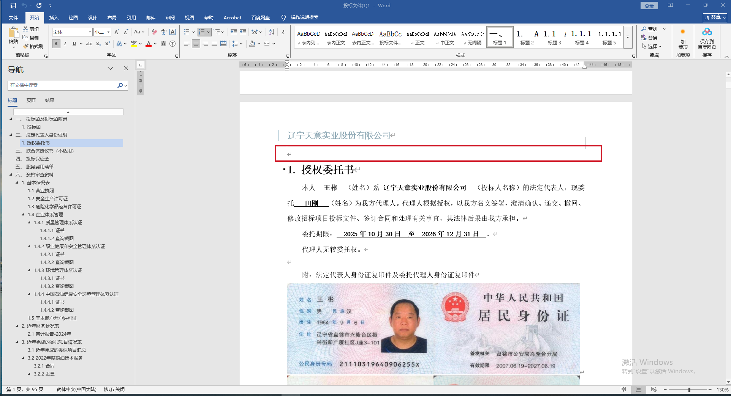Viewport: 731px width, 396px height.
Task: Justify paragraph text
Action: pos(214,44)
